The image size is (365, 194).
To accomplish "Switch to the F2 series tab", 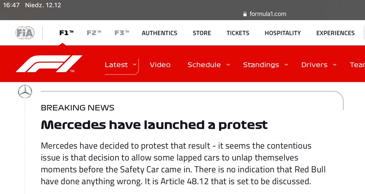I will pyautogui.click(x=94, y=33).
